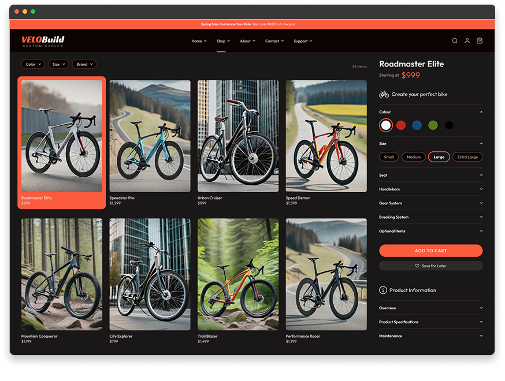Choose the white colour swatch

[x=386, y=125]
